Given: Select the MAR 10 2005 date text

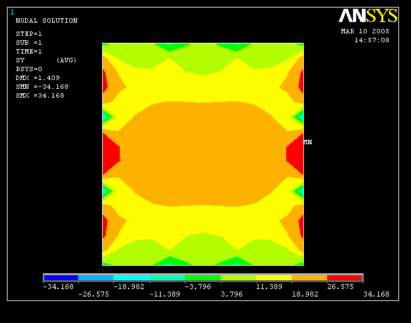Looking at the screenshot, I should [365, 31].
